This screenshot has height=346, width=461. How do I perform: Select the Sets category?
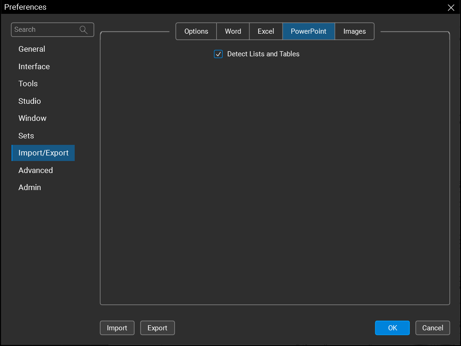point(26,136)
